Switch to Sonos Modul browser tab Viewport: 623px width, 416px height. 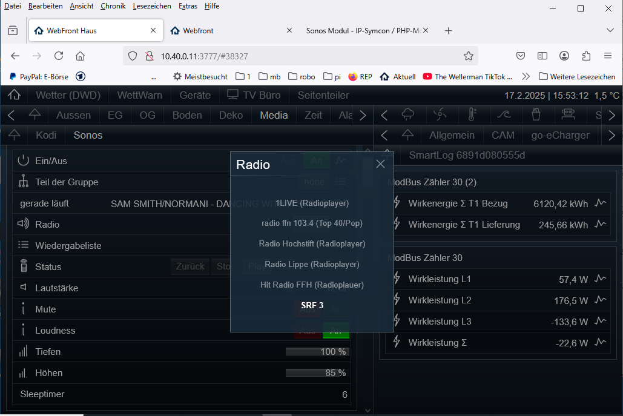367,31
